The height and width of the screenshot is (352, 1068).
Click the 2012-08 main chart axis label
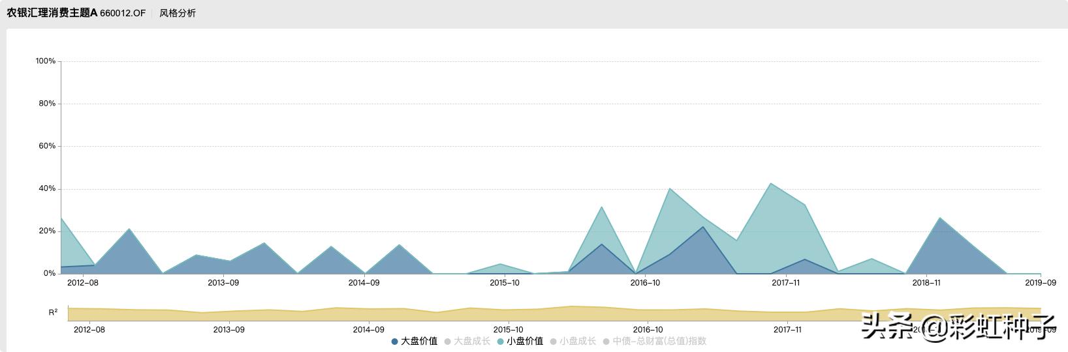(83, 282)
